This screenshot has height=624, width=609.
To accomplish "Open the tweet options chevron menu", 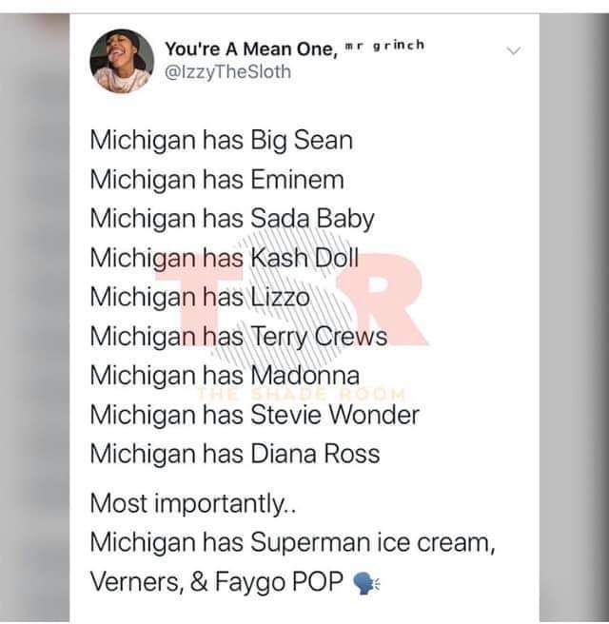I will click(x=514, y=51).
